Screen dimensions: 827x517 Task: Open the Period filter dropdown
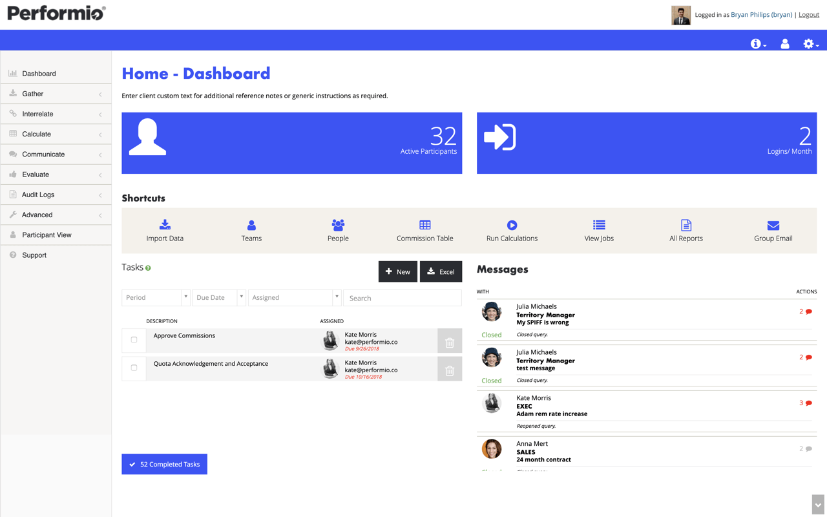pyautogui.click(x=155, y=297)
